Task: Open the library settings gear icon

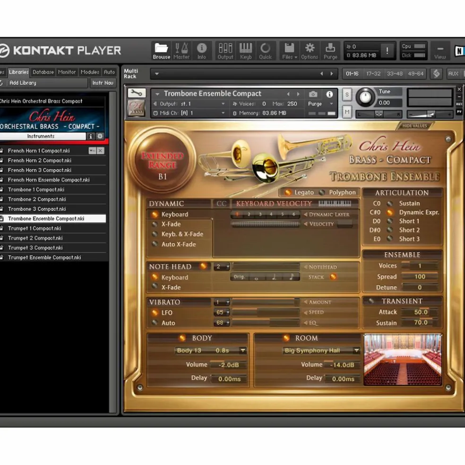Action: coord(100,136)
